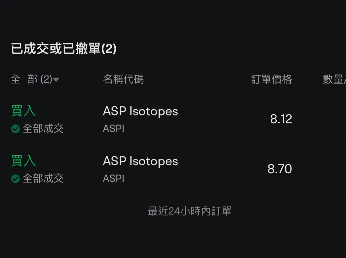Click the green check icon in the 8.12 order
This screenshot has width=346, height=258.
pyautogui.click(x=15, y=129)
